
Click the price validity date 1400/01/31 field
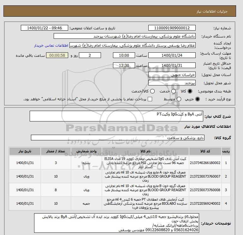(x=172, y=65)
